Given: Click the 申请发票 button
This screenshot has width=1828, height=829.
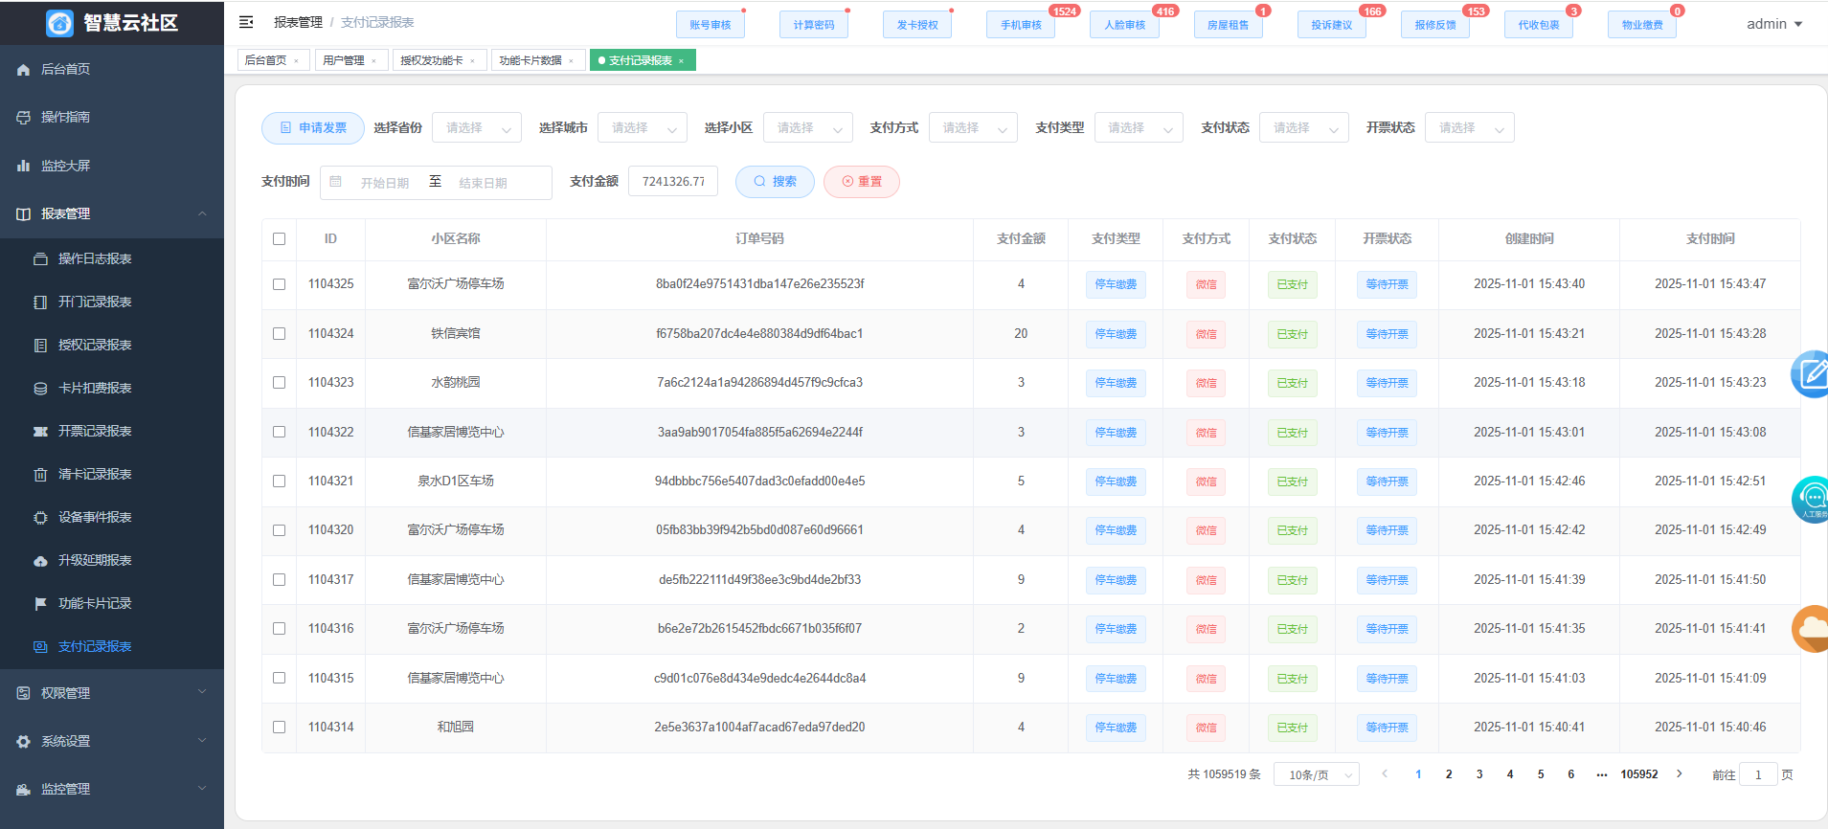Looking at the screenshot, I should click(x=313, y=128).
